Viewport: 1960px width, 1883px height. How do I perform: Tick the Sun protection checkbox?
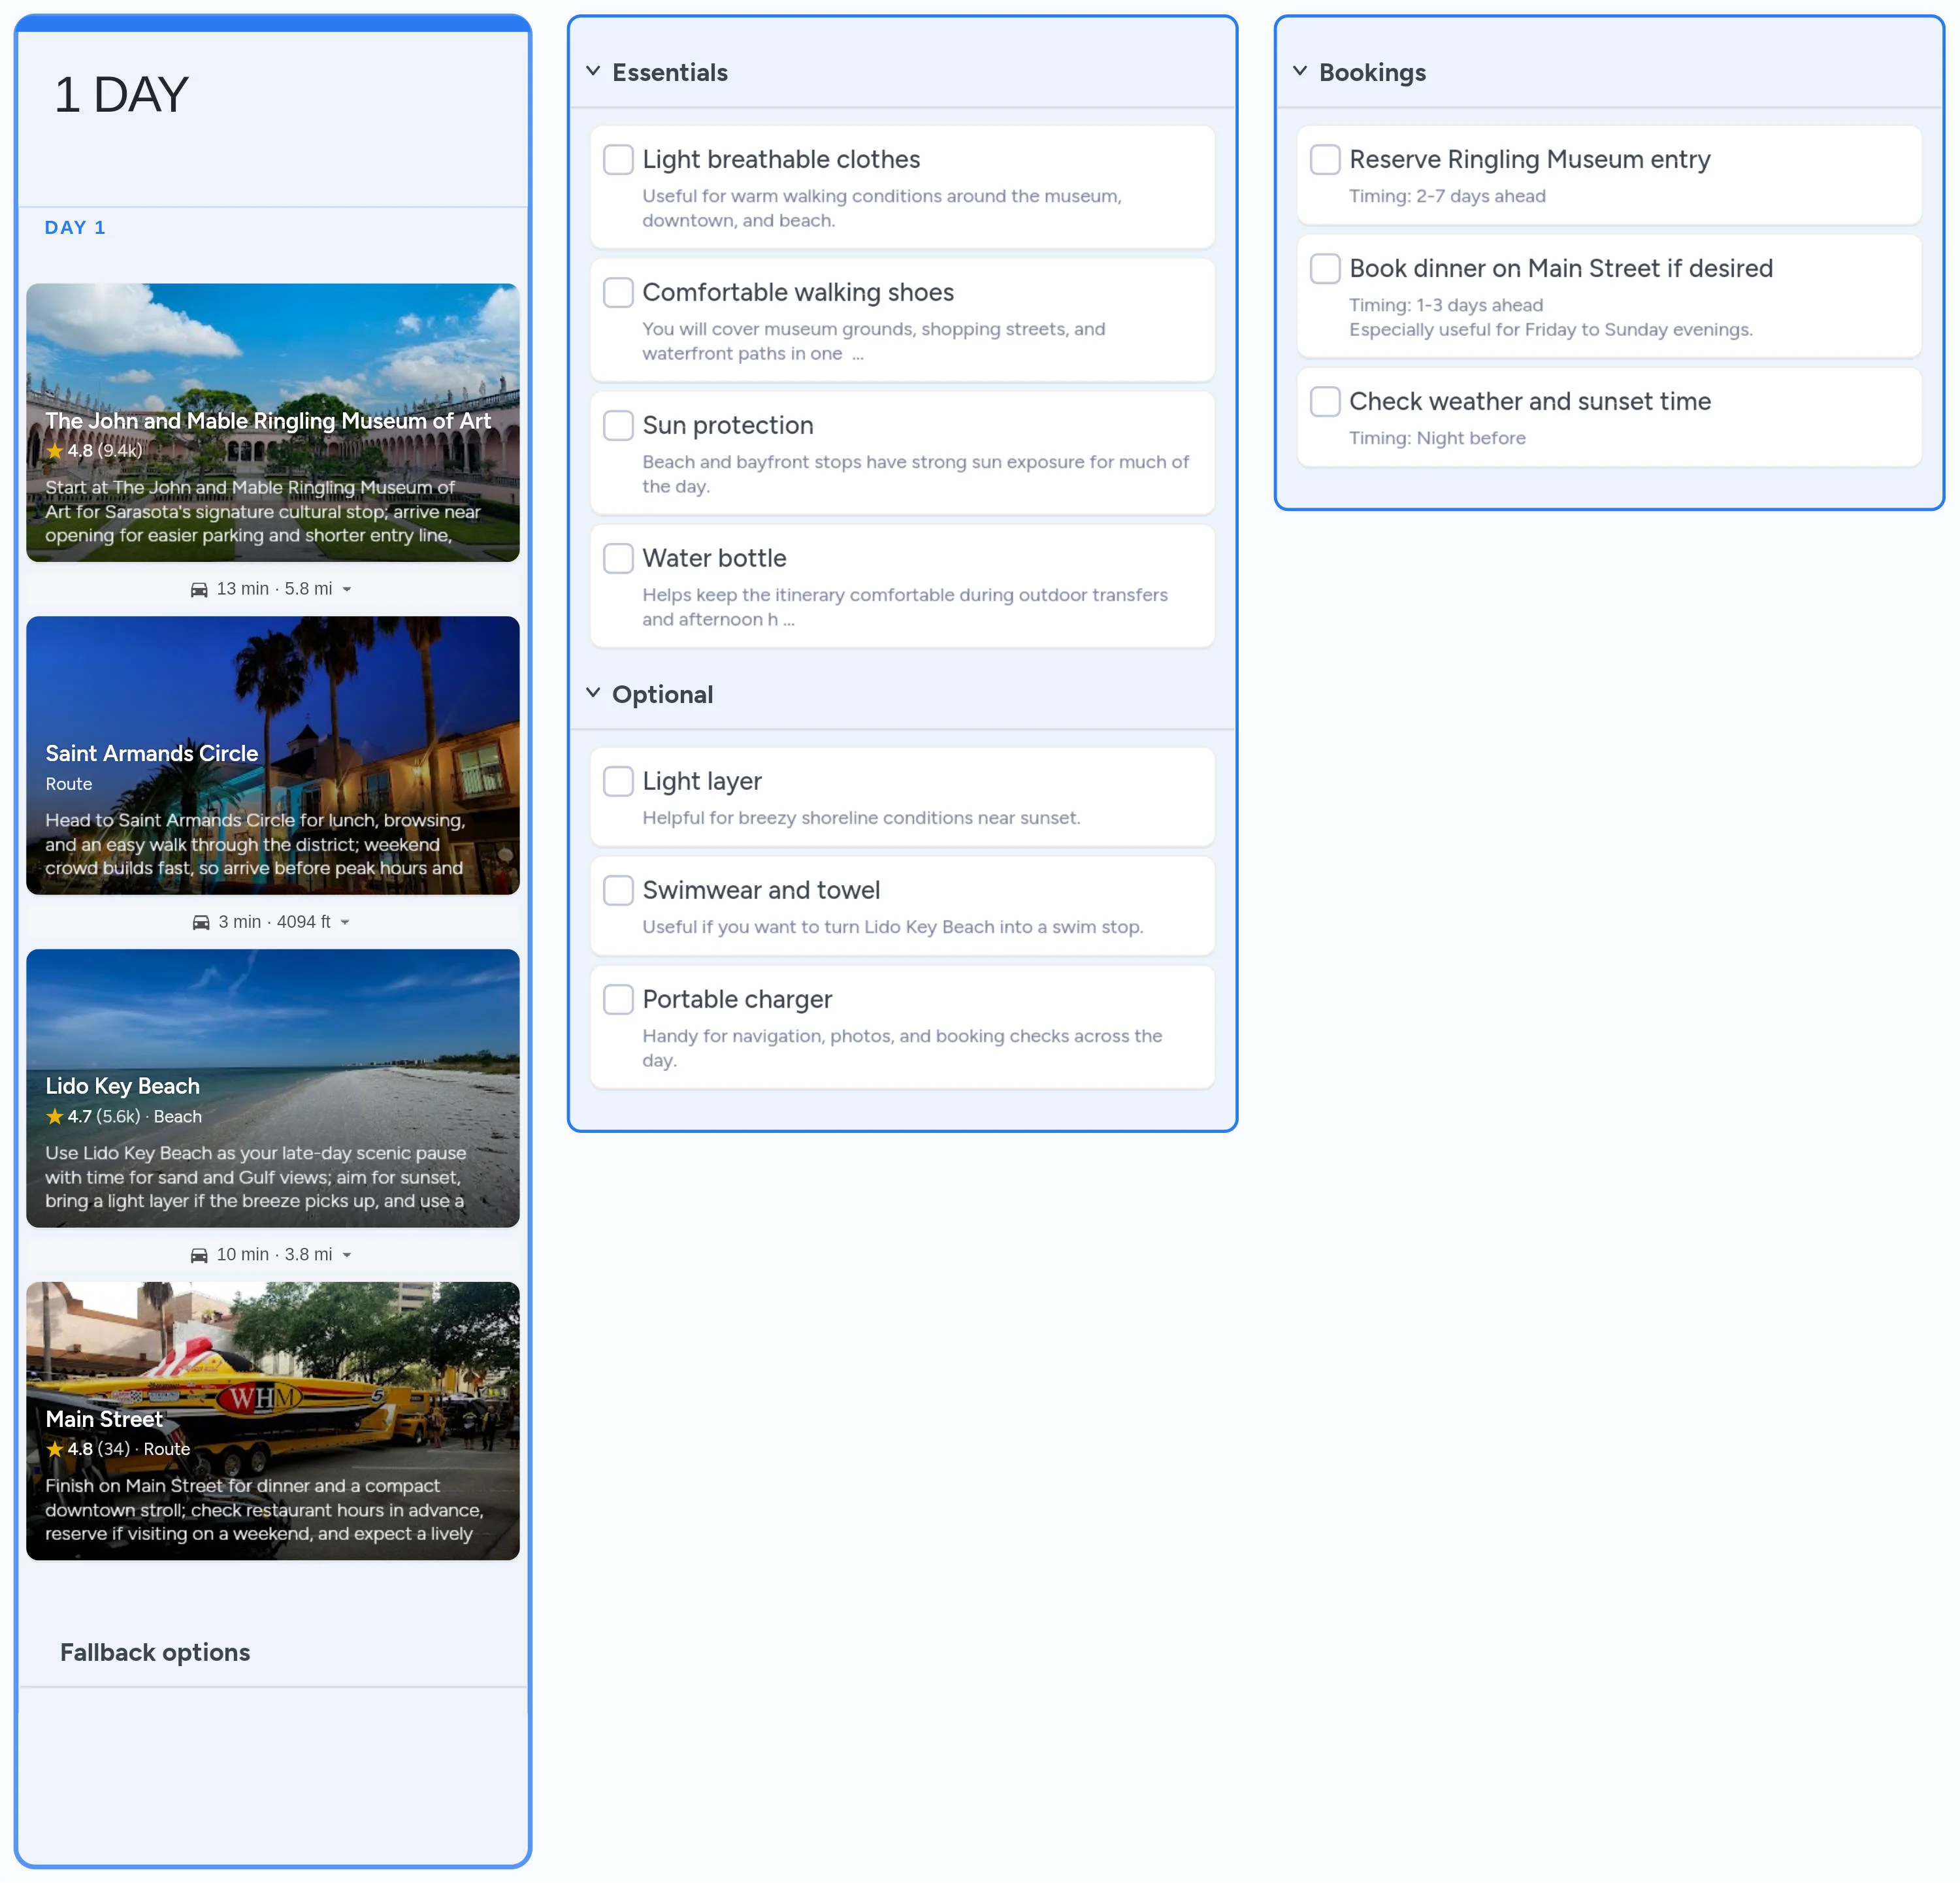pos(618,425)
